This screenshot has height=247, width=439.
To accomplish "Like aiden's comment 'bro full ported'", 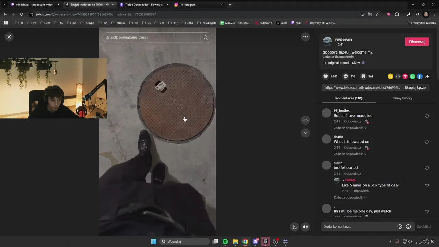I will 427,168.
